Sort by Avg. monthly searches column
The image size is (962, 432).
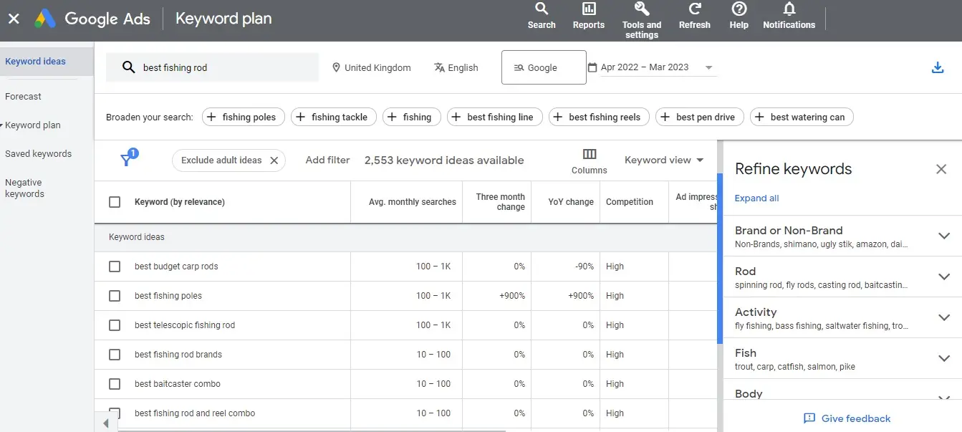413,202
